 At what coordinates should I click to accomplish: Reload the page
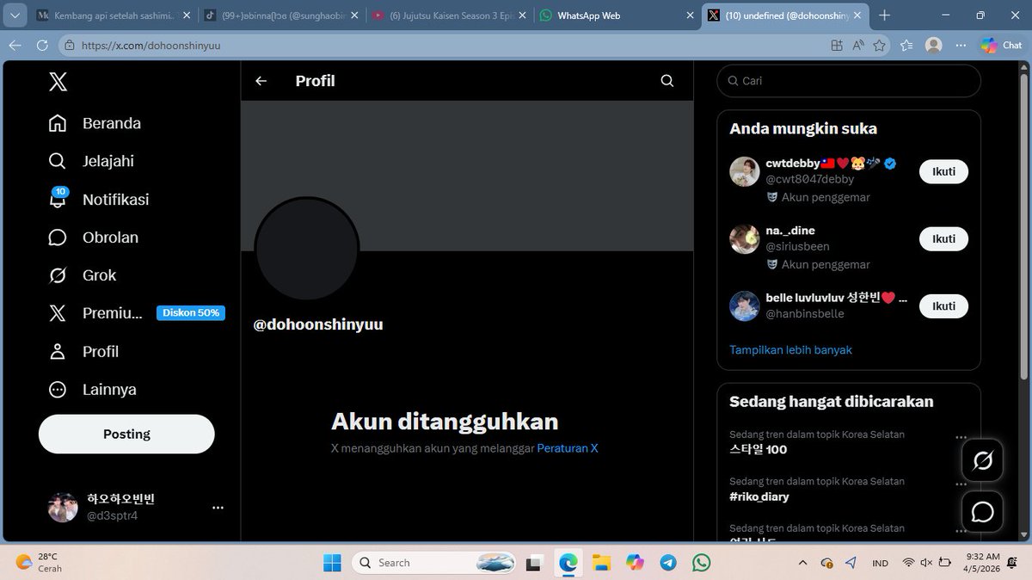(41, 45)
